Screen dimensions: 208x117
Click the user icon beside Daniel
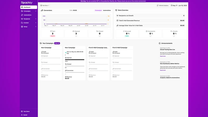(x=22, y=115)
